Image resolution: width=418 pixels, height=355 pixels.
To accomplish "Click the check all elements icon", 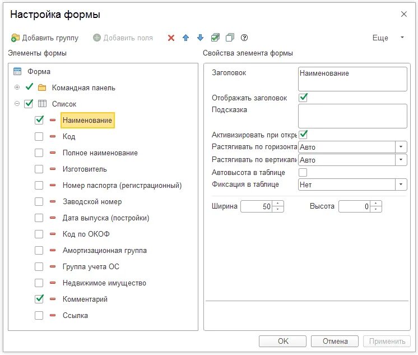I will (215, 38).
